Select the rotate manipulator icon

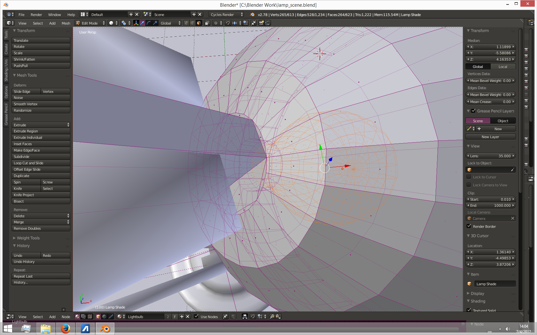[x=149, y=23]
